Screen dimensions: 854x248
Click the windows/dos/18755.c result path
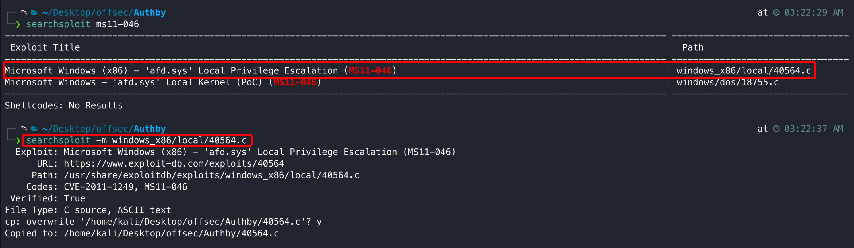(727, 82)
